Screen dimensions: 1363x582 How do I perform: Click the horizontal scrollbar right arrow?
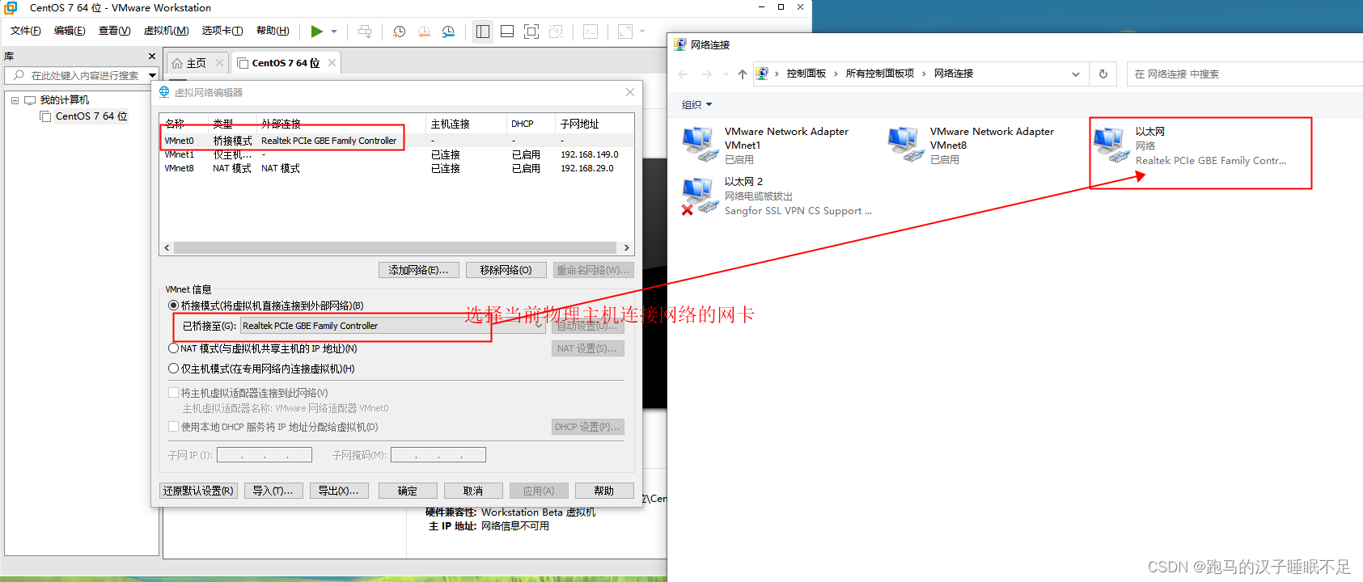pyautogui.click(x=627, y=248)
